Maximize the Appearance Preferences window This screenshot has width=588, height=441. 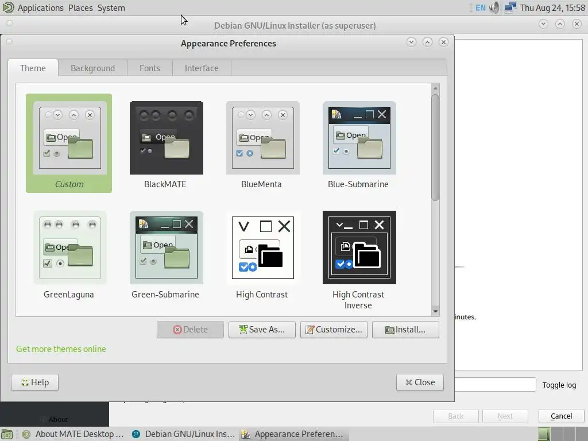(x=427, y=42)
